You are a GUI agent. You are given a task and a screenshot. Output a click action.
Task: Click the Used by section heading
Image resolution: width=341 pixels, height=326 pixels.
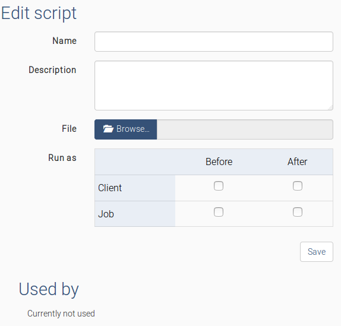point(49,289)
